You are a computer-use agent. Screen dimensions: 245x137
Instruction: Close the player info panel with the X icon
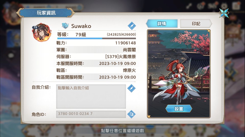point(224,13)
